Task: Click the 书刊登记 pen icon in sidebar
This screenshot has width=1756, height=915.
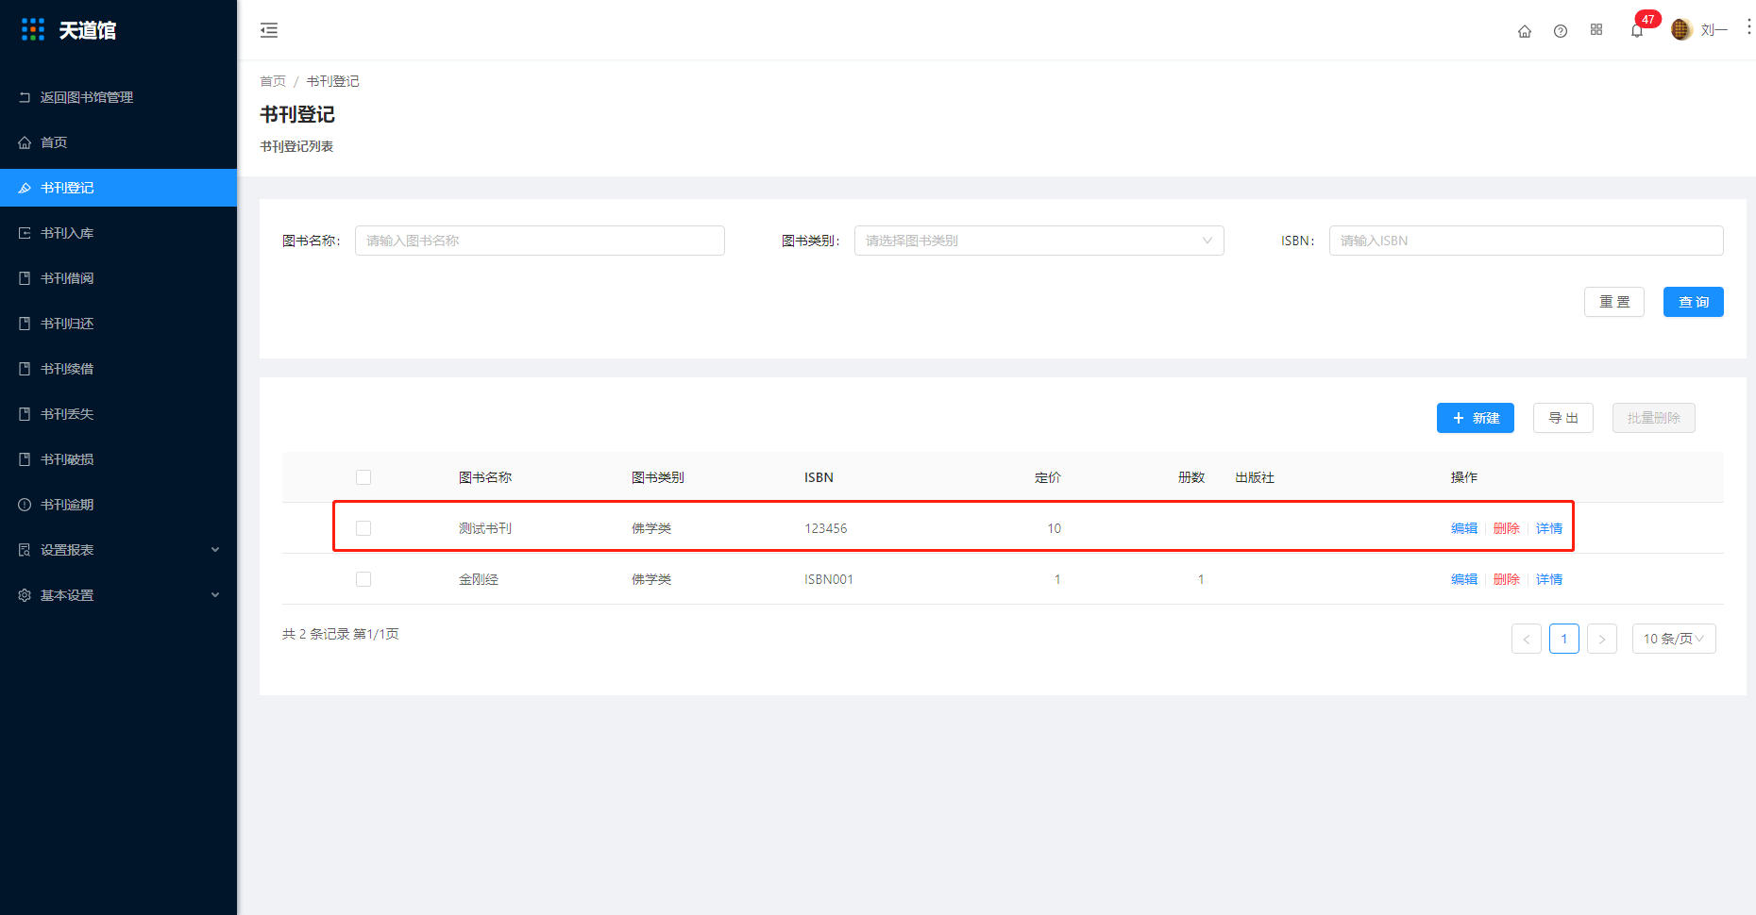Action: [x=25, y=188]
